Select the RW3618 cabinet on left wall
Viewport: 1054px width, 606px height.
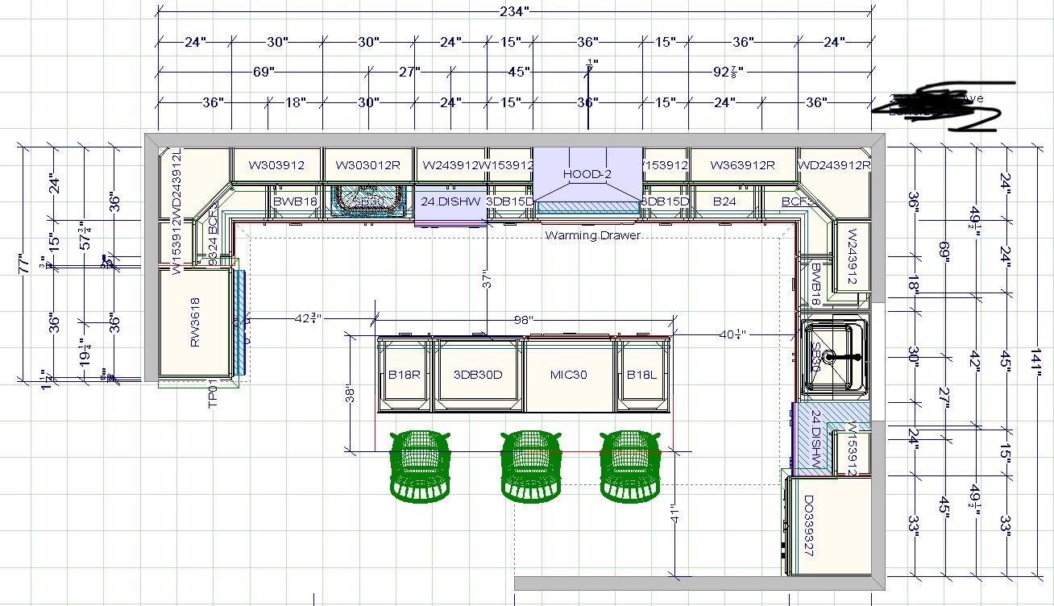(x=196, y=322)
